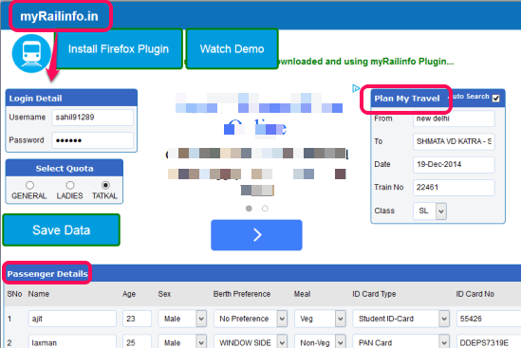
Task: Click the ad's blue right-arrow button
Action: pos(256,235)
